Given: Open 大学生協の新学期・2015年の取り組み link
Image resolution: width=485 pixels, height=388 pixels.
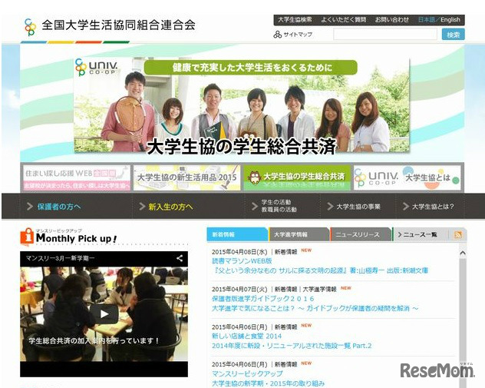Looking at the screenshot, I should (x=268, y=383).
